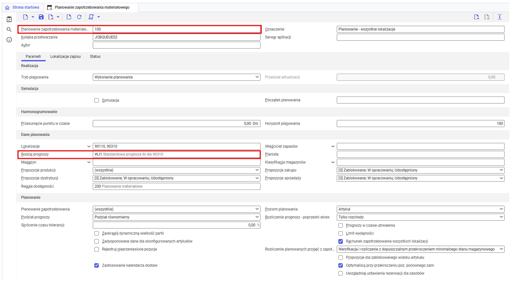Click the Reguła dostępności field
The image size is (512, 283).
pos(177,187)
